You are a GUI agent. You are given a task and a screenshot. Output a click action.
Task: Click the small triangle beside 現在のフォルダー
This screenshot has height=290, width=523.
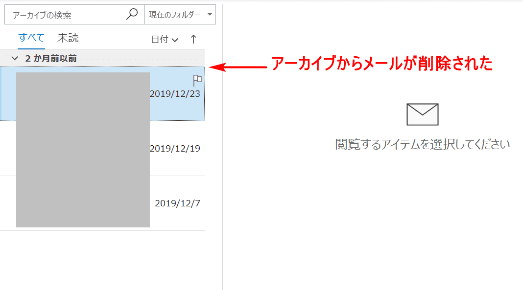pyautogui.click(x=210, y=15)
